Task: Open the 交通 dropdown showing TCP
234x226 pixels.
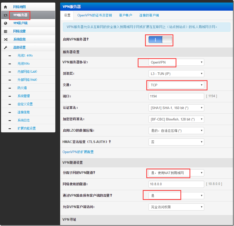Action: (176, 85)
